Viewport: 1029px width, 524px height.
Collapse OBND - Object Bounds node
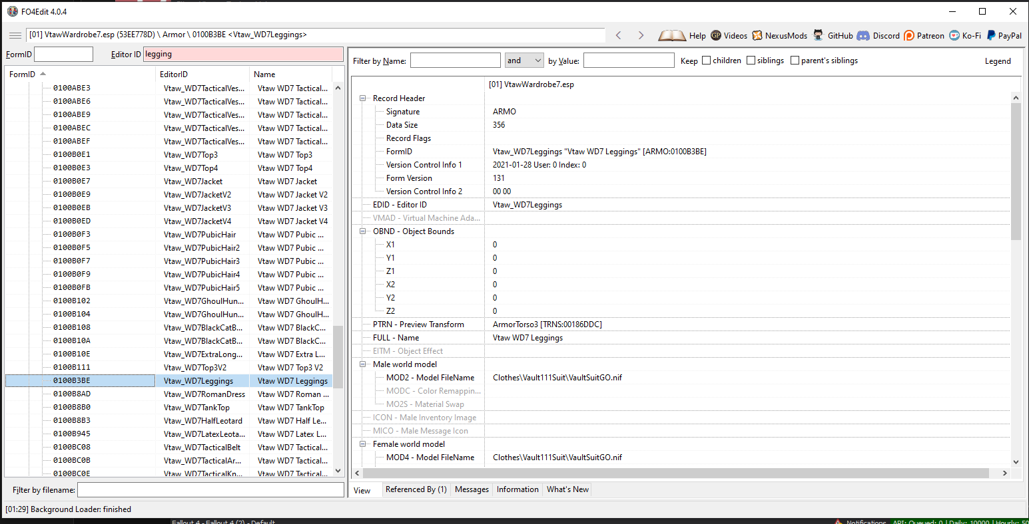(364, 231)
